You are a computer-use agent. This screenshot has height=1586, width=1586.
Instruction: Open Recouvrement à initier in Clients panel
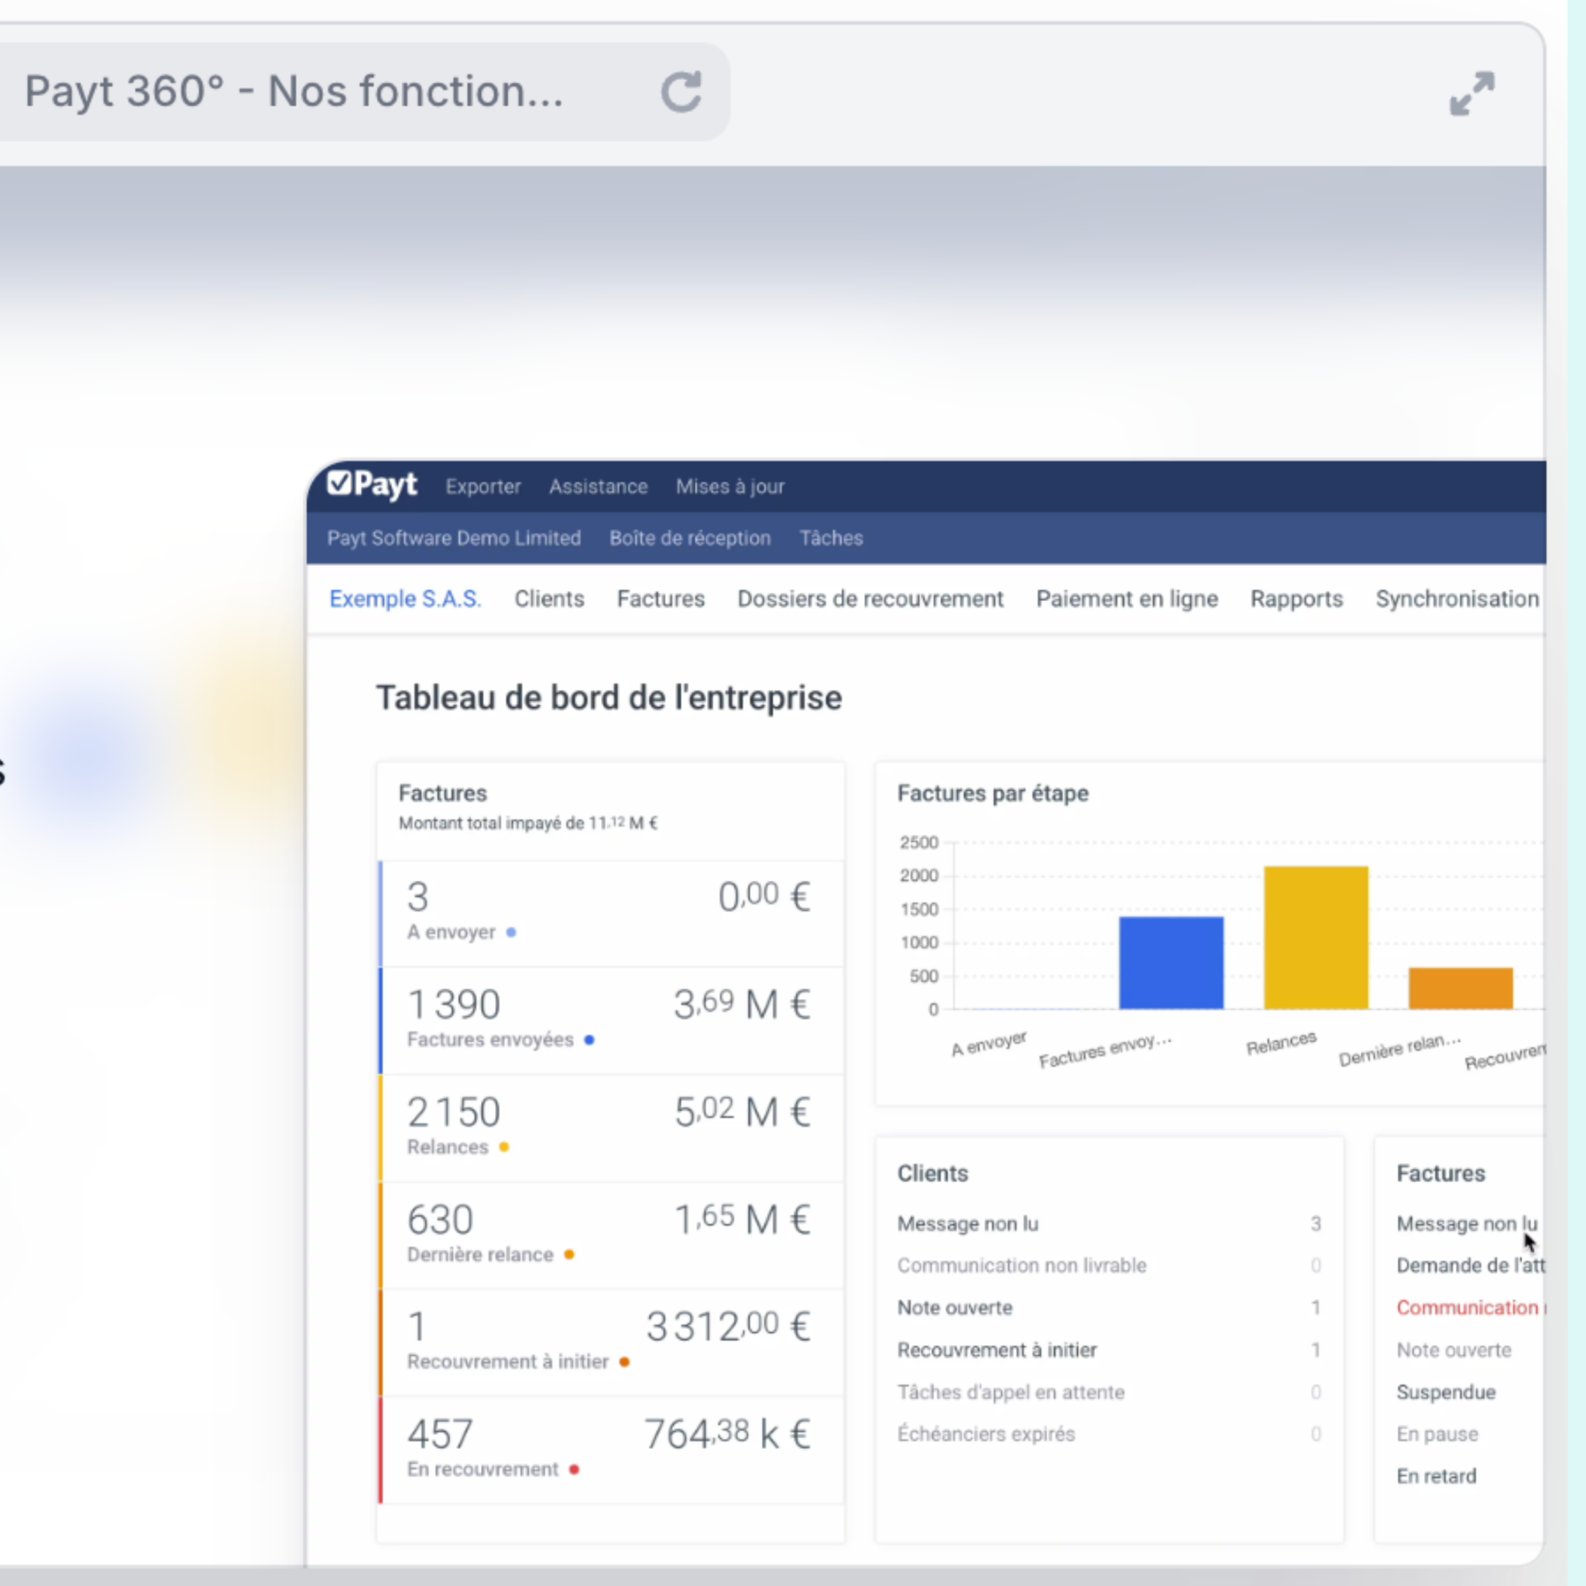click(x=1109, y=1350)
